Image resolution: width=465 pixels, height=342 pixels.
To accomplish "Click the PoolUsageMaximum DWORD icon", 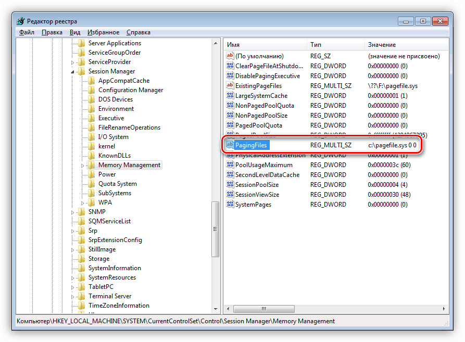I will pos(230,165).
